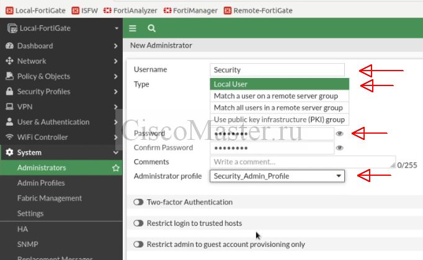Click the Password input field
The width and height of the screenshot is (423, 260).
pyautogui.click(x=272, y=134)
